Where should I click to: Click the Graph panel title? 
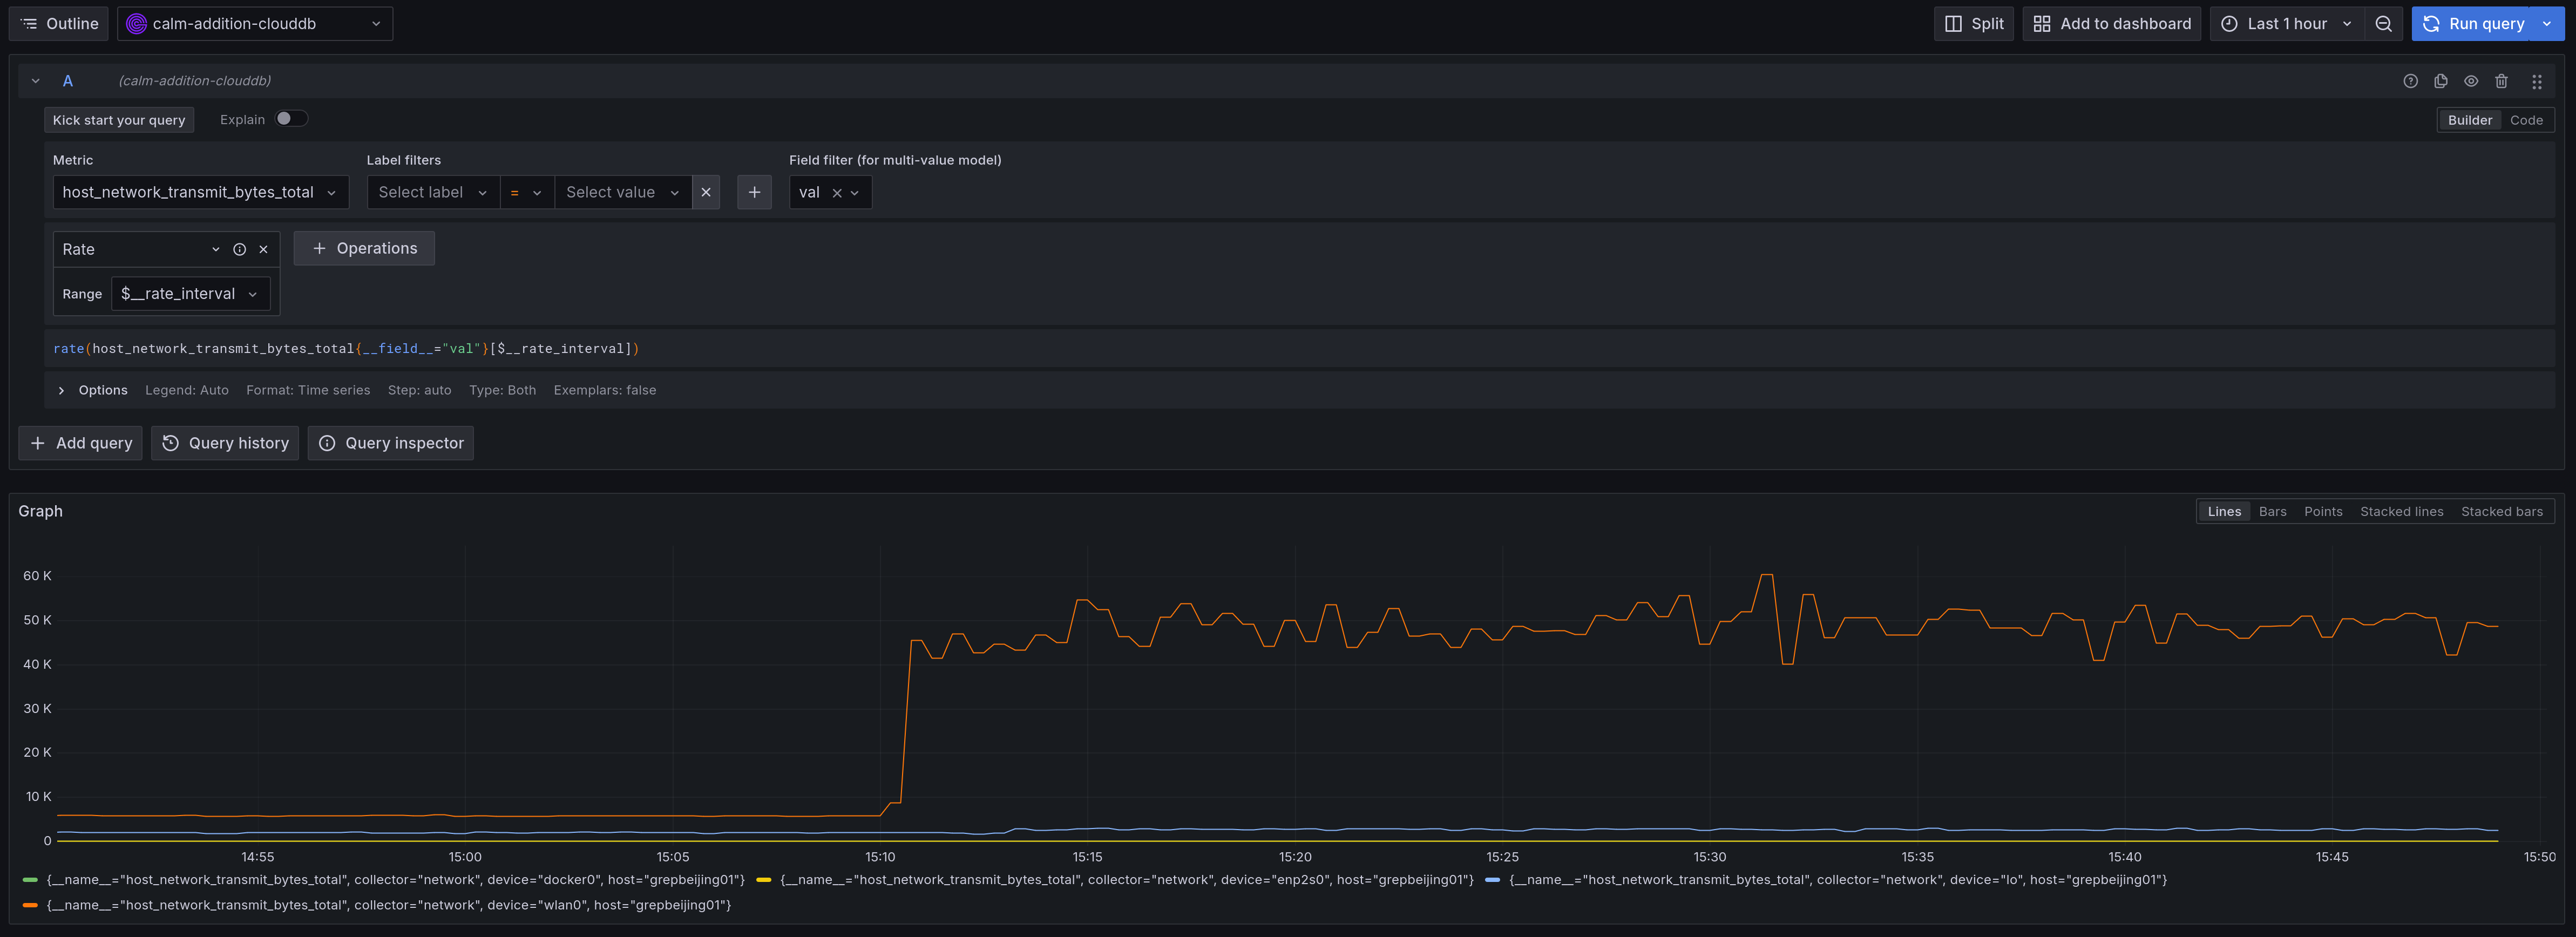point(41,511)
